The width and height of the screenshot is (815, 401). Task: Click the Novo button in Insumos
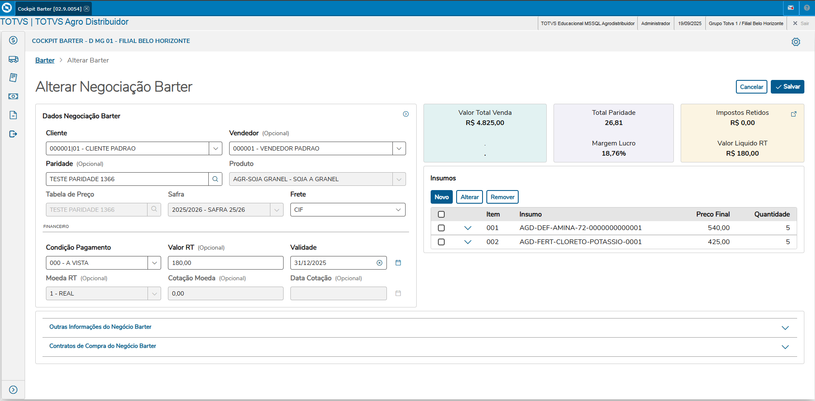[x=441, y=197]
